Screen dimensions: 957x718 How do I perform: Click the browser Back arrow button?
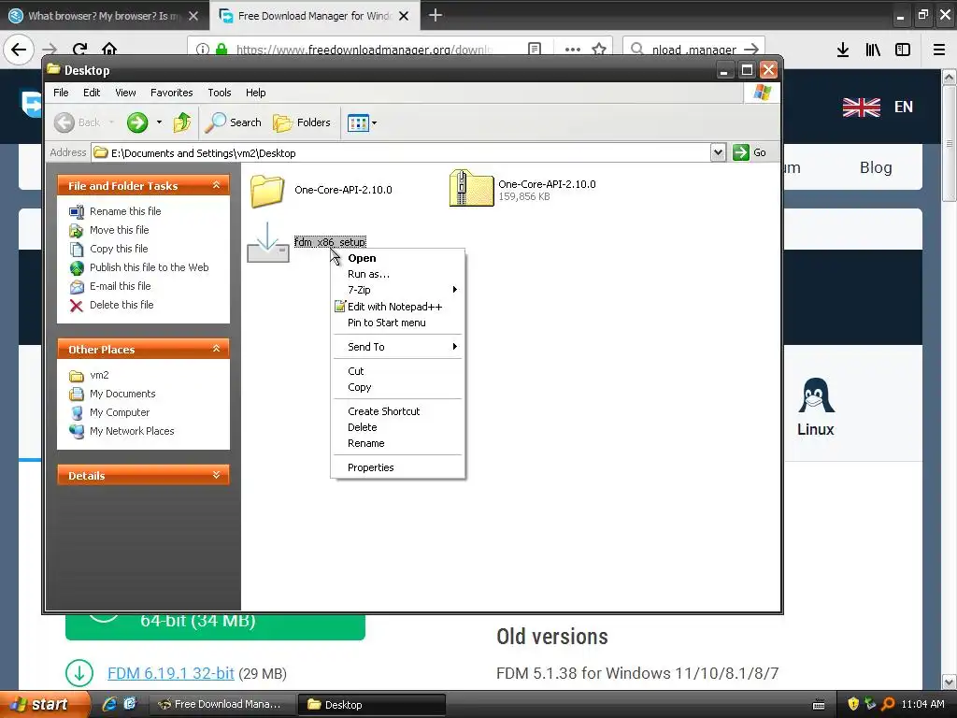click(x=19, y=49)
